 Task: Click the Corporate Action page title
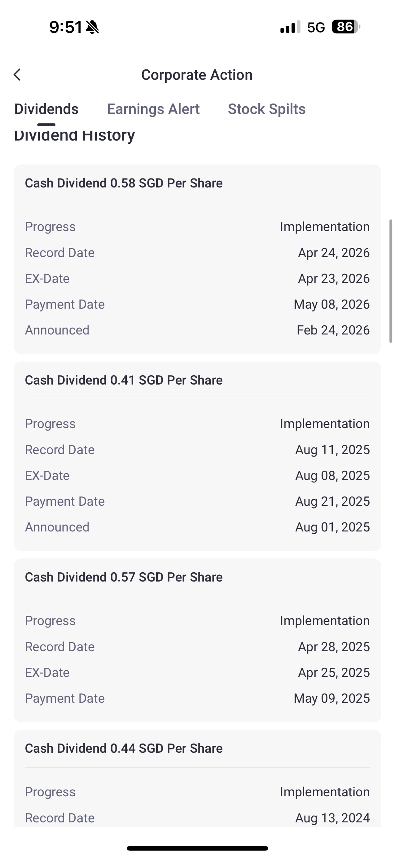pos(197,75)
